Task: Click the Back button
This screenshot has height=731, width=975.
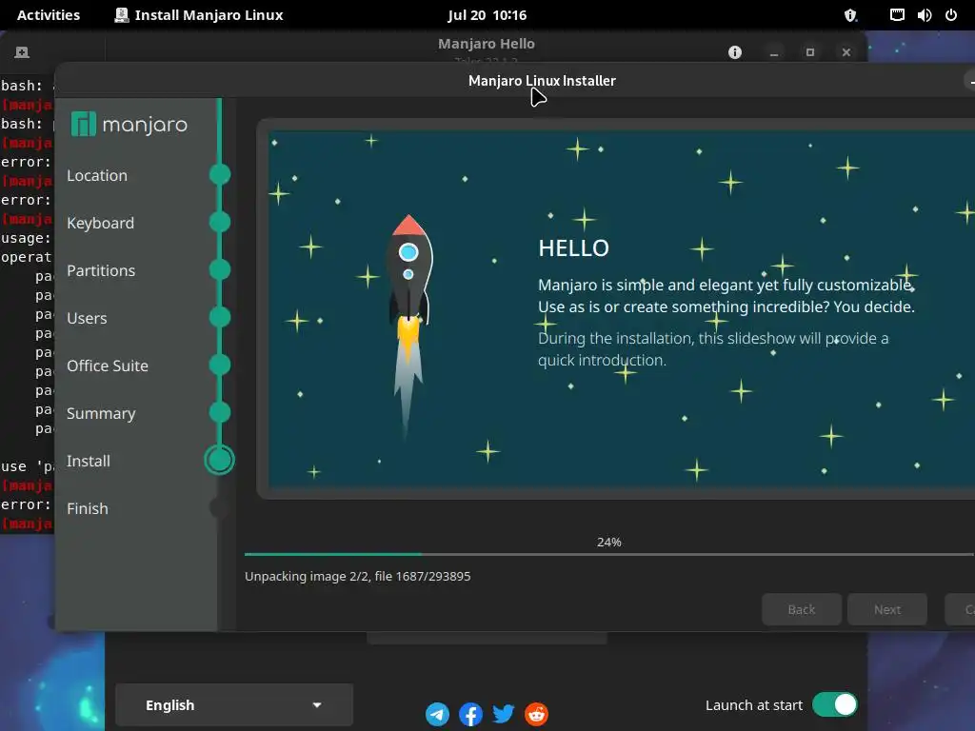Action: click(x=802, y=610)
